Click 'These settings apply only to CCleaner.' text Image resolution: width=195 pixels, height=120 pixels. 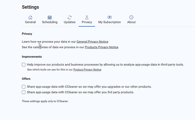pyautogui.click(x=45, y=101)
